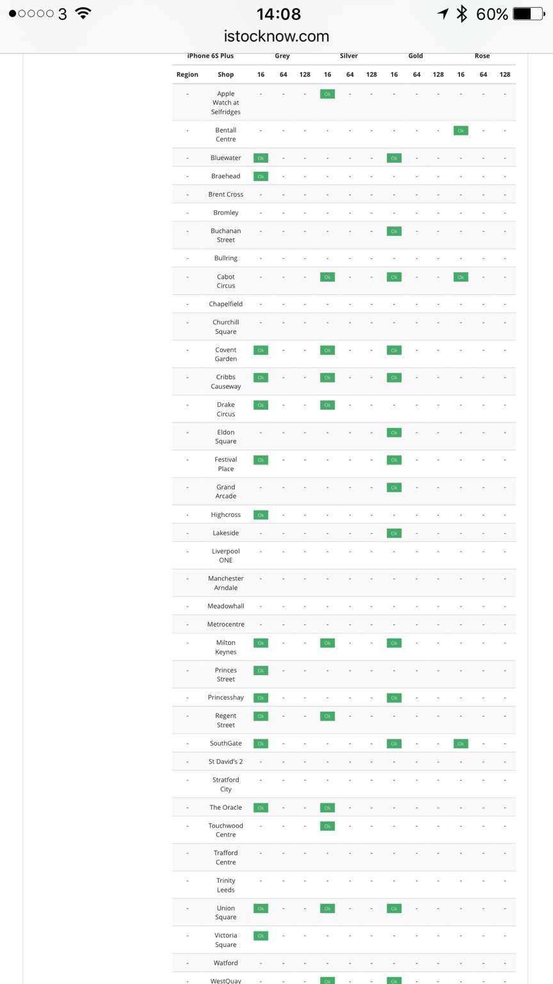This screenshot has width=553, height=984.
Task: Click Buchanan Street's Gold 16 Ok badge
Action: 394,231
